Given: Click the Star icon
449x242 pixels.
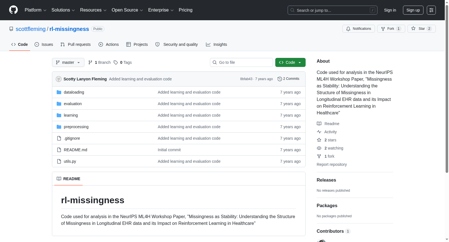Looking at the screenshot, I should click(413, 28).
